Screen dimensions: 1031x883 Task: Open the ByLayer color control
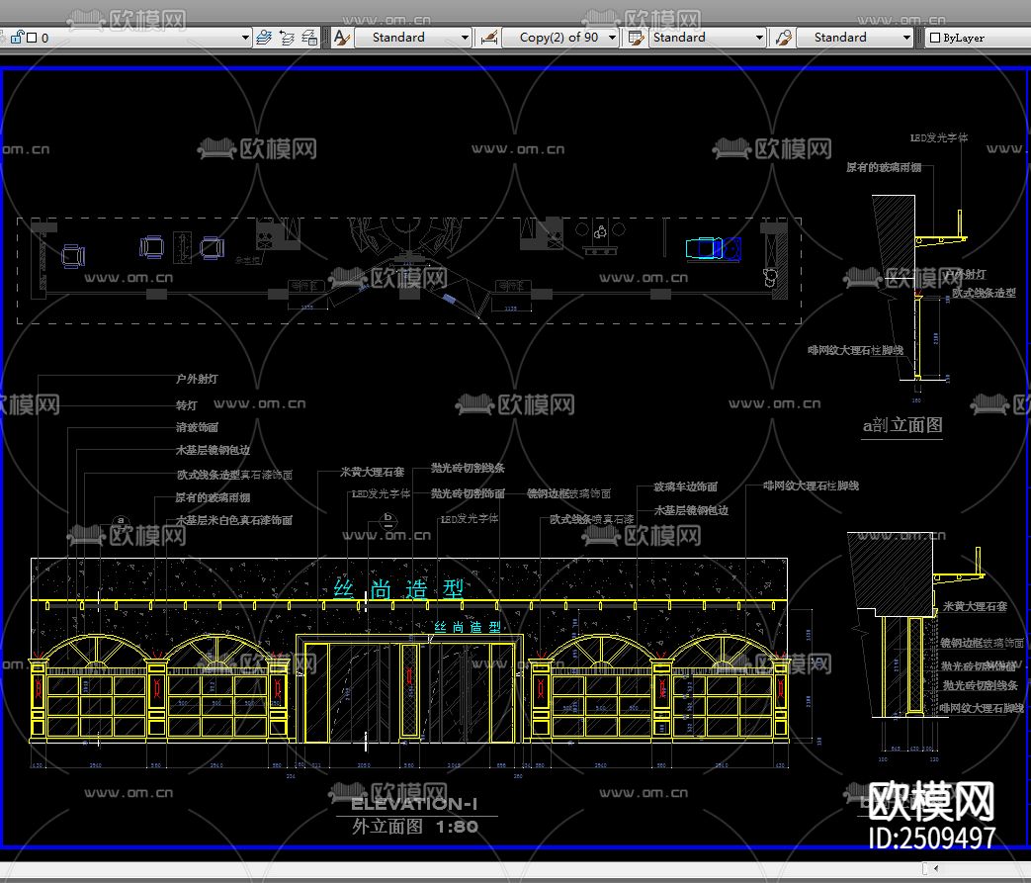977,38
